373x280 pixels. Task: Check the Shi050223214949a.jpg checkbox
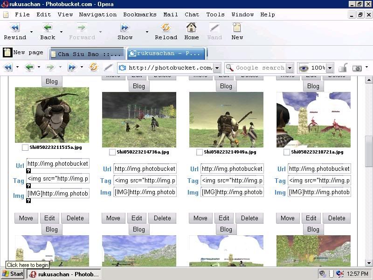(x=200, y=152)
